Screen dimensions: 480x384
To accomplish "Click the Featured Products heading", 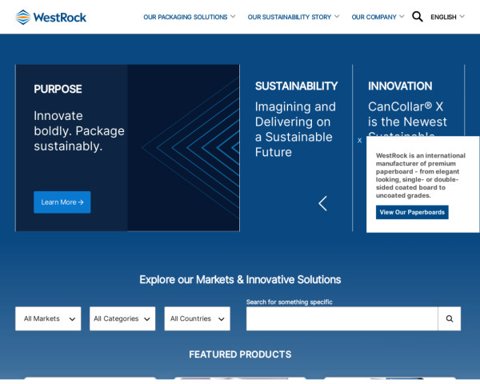I will click(240, 354).
